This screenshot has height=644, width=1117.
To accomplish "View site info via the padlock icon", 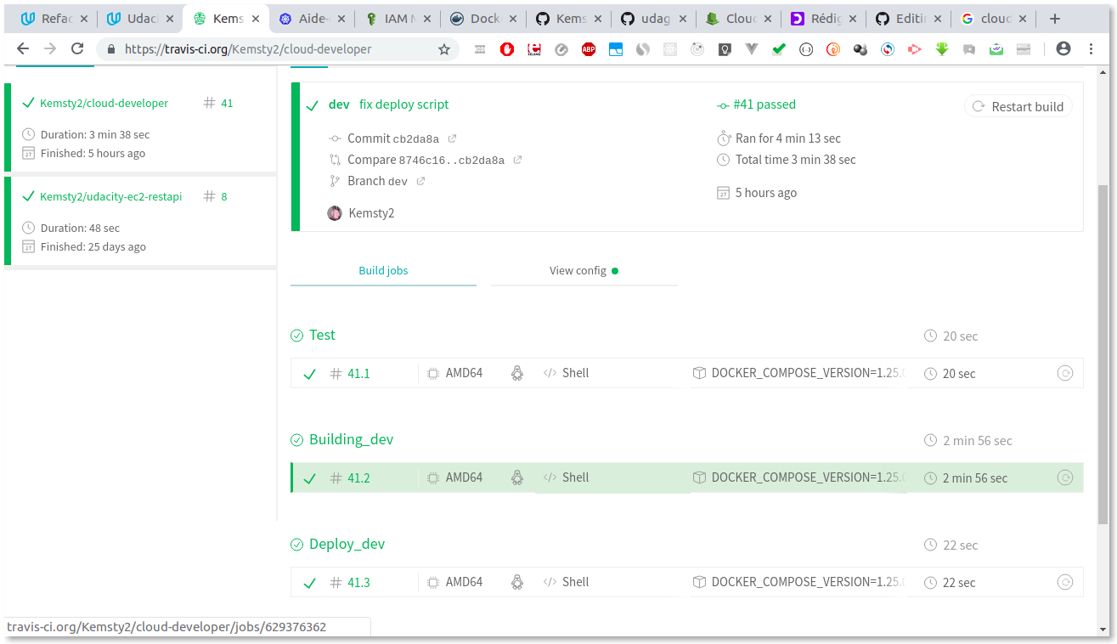I will coord(111,49).
